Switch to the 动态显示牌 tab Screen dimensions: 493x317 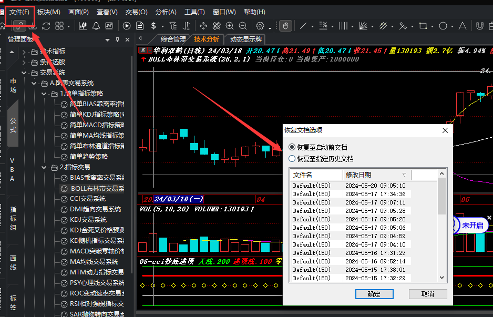point(246,39)
